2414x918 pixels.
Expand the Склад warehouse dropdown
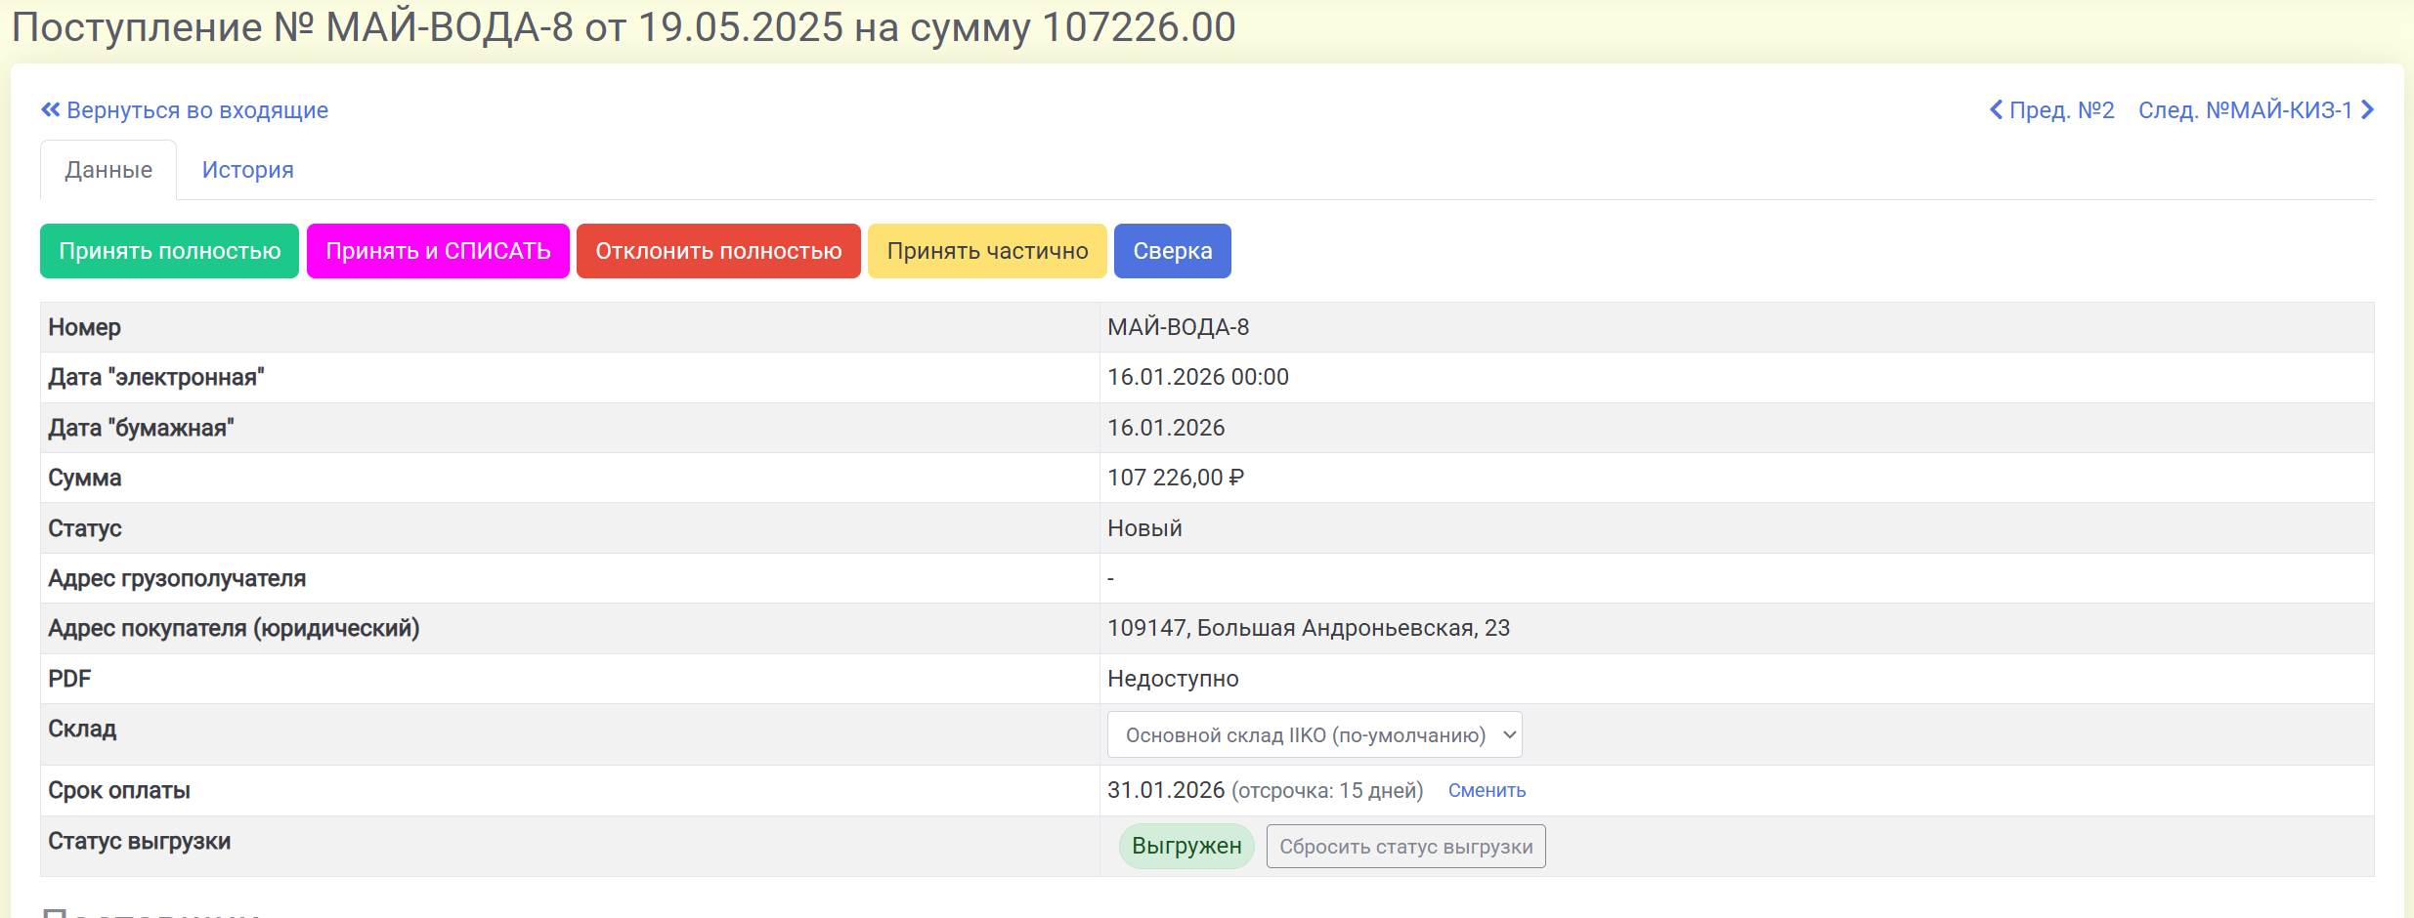pos(1314,735)
